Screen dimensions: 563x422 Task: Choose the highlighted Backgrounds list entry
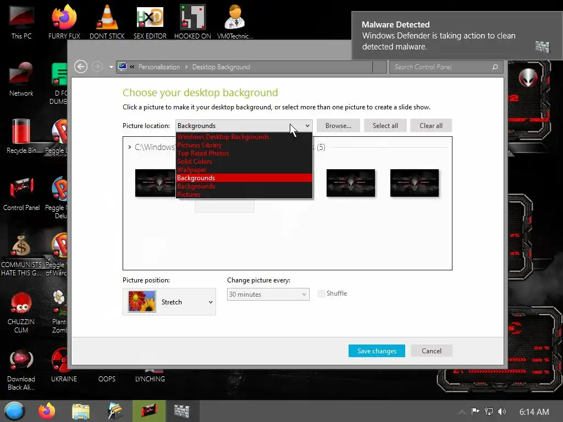(x=244, y=178)
